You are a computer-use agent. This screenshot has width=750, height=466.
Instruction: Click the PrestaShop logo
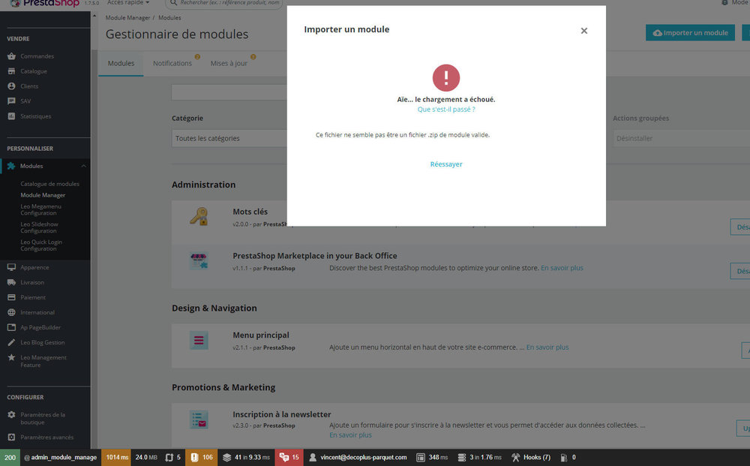(44, 3)
